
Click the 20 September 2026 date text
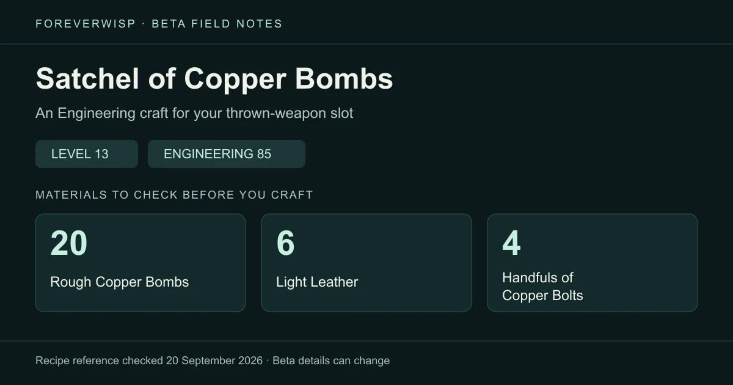[214, 361]
